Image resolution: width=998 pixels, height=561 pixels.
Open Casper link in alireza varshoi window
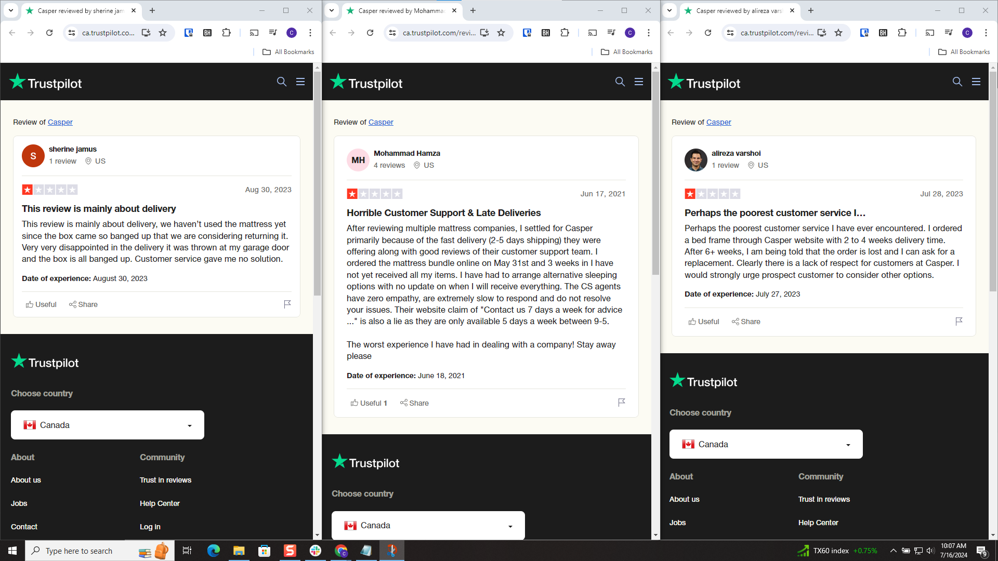(718, 122)
